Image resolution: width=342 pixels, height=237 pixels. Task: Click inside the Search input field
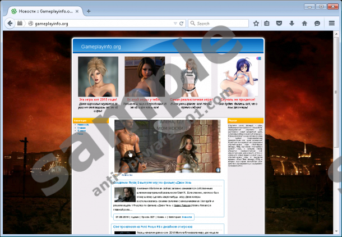click(x=219, y=24)
